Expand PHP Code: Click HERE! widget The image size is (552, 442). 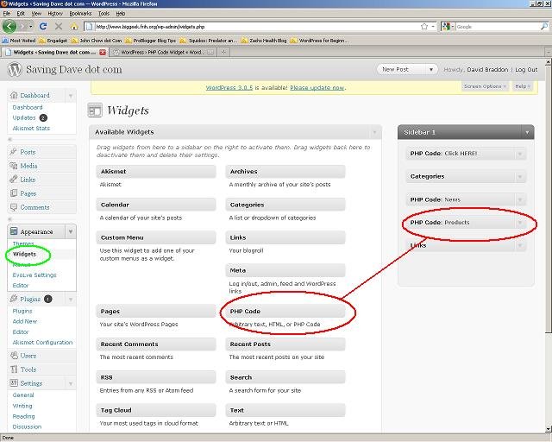tap(519, 154)
